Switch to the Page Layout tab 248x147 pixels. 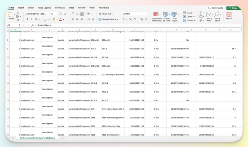(44, 8)
